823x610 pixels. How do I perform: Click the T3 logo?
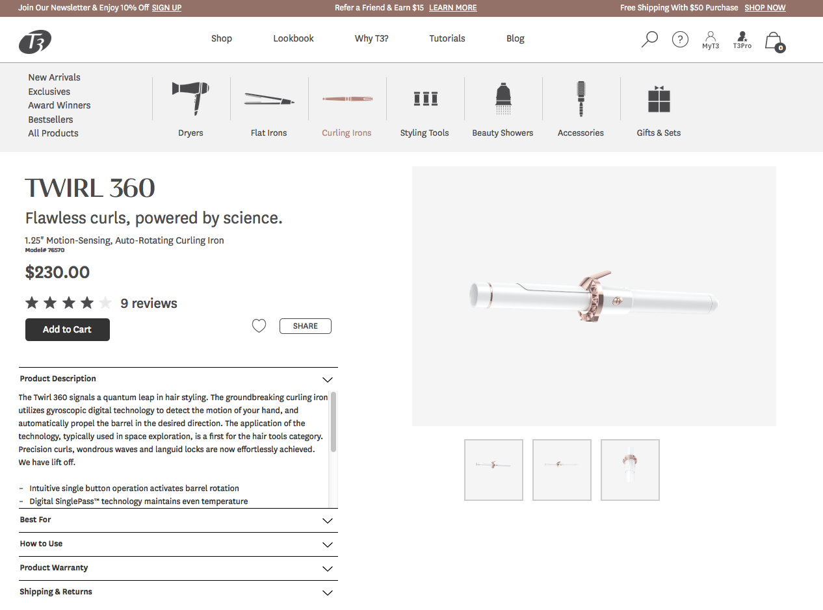click(35, 42)
